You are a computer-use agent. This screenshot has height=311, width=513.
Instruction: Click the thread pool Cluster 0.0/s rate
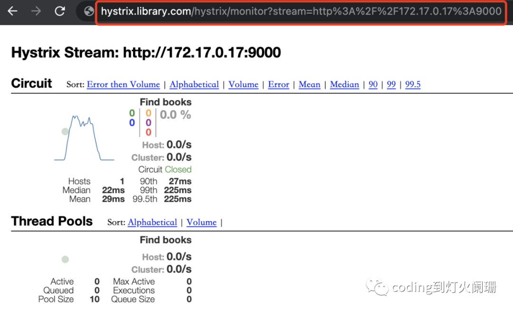pos(179,269)
